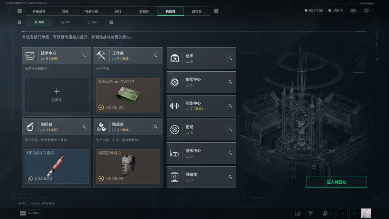Image resolution: width=389 pixels, height=219 pixels.
Task: Select the 潜水中心 department row
Action: pos(201,153)
